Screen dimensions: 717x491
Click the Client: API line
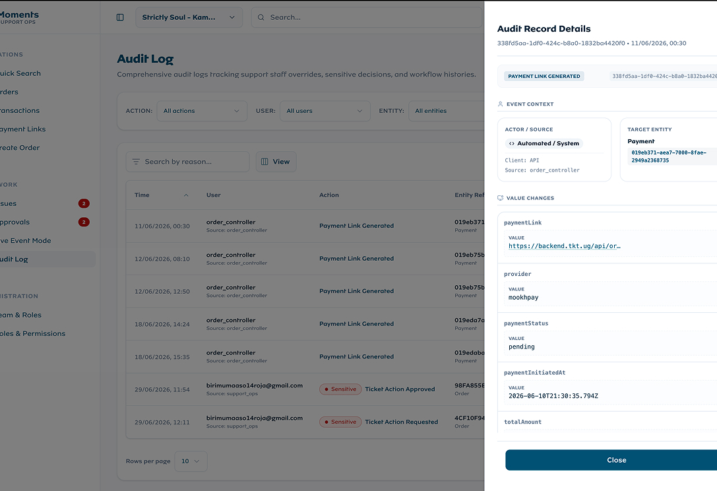(x=522, y=160)
